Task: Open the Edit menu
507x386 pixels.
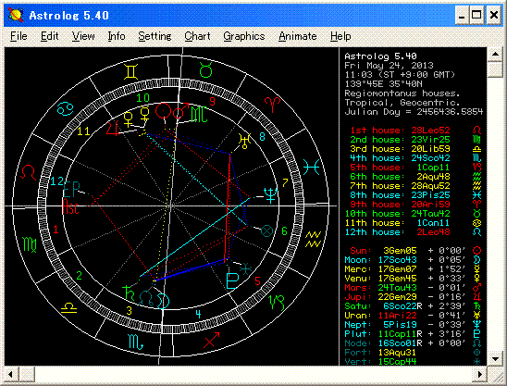Action: (x=49, y=36)
